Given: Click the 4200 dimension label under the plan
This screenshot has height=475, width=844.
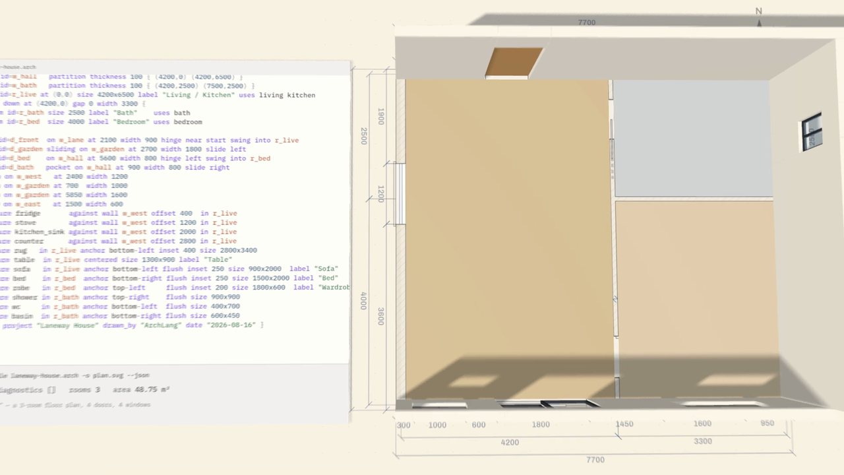Looking at the screenshot, I should [x=510, y=443].
